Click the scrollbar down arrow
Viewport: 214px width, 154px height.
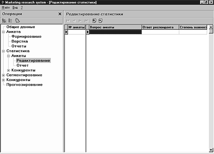tap(211, 150)
